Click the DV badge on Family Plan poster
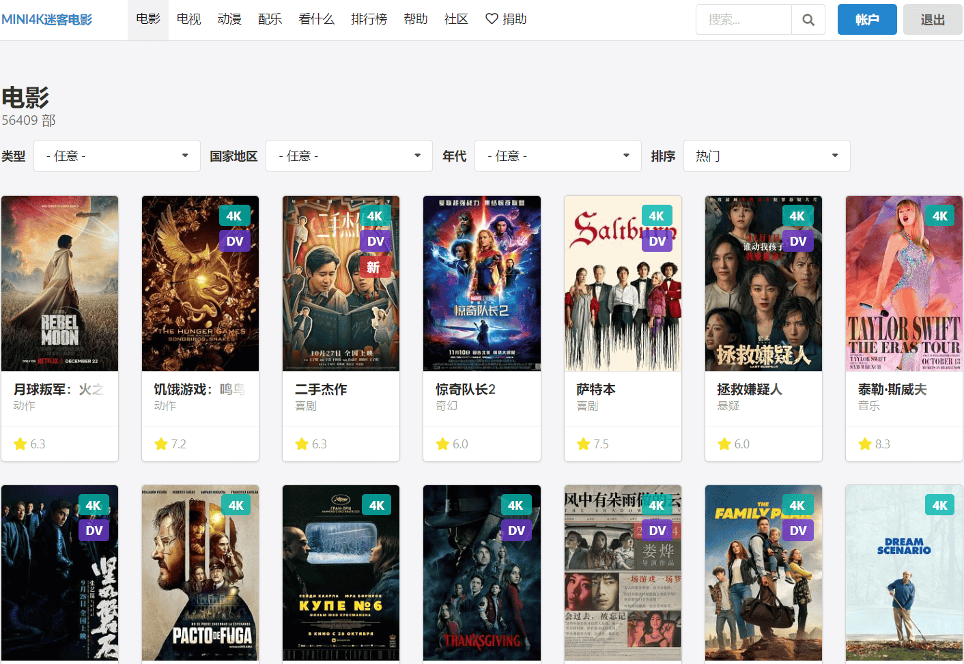This screenshot has height=664, width=964. pyautogui.click(x=797, y=531)
